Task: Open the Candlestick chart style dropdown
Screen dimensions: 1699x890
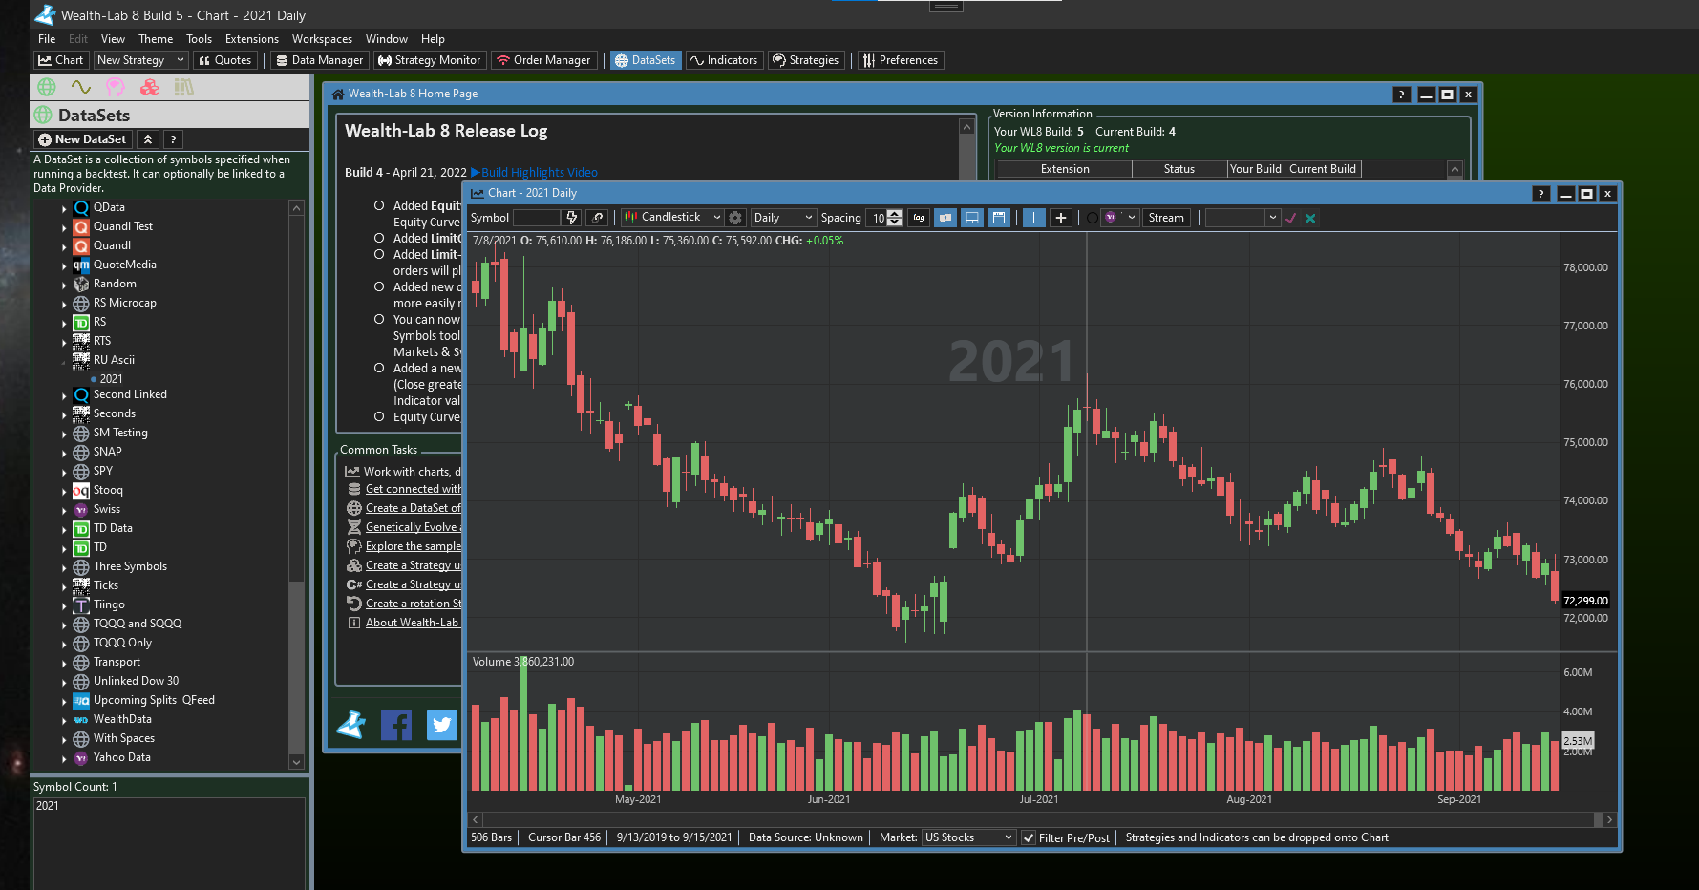Action: [671, 218]
